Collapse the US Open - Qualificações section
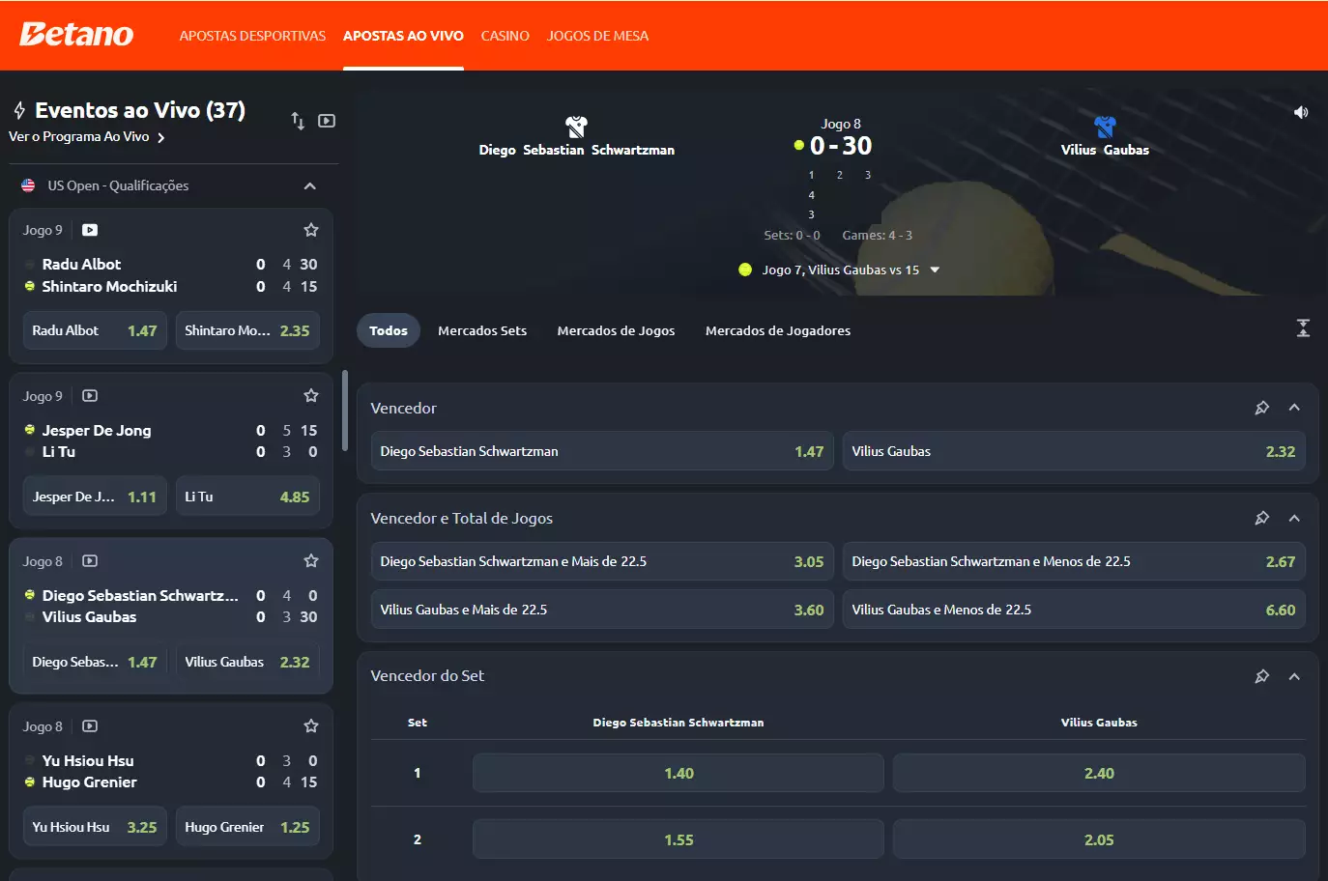 [x=310, y=185]
